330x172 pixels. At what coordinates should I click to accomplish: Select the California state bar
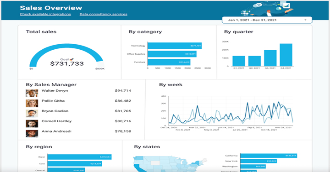[269, 156]
